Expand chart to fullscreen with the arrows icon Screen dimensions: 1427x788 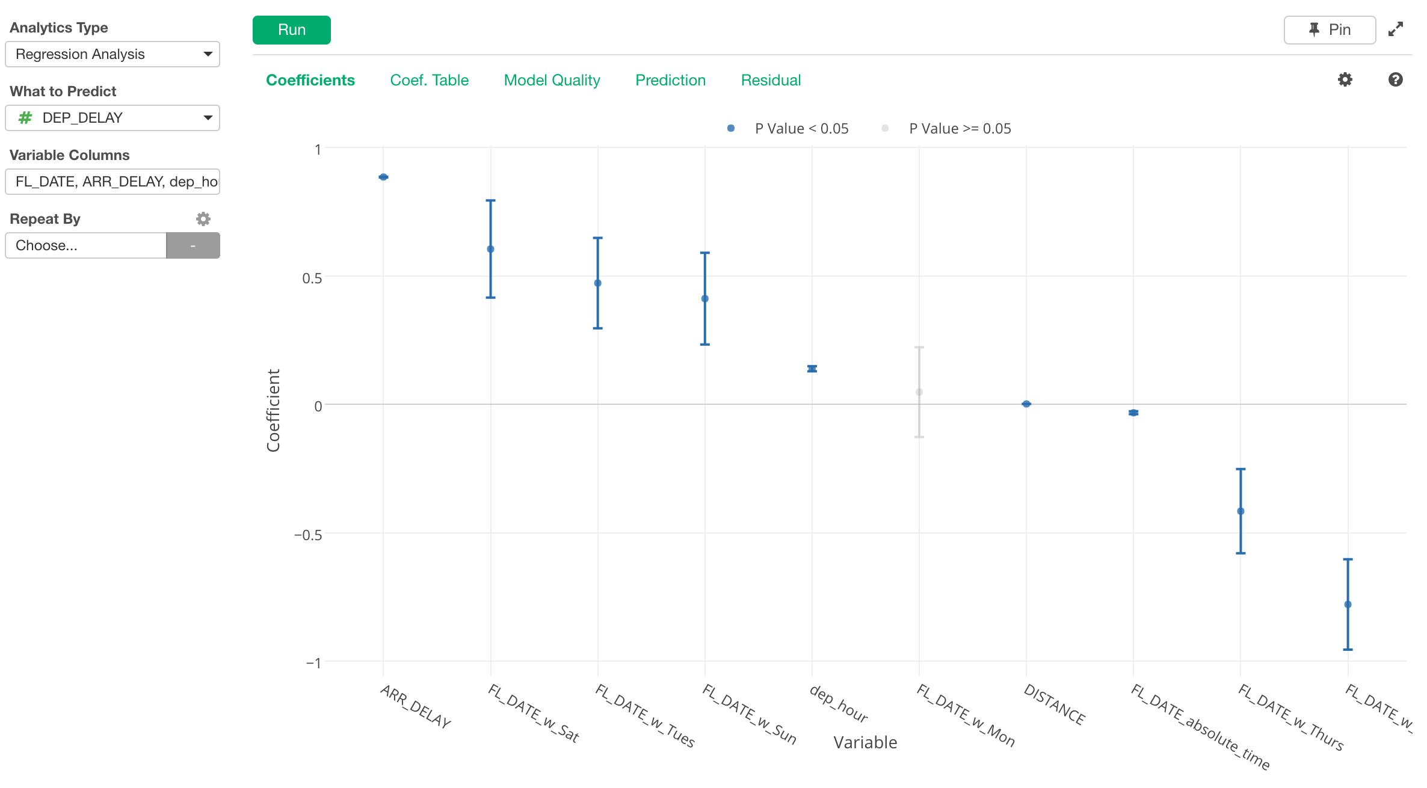1396,28
